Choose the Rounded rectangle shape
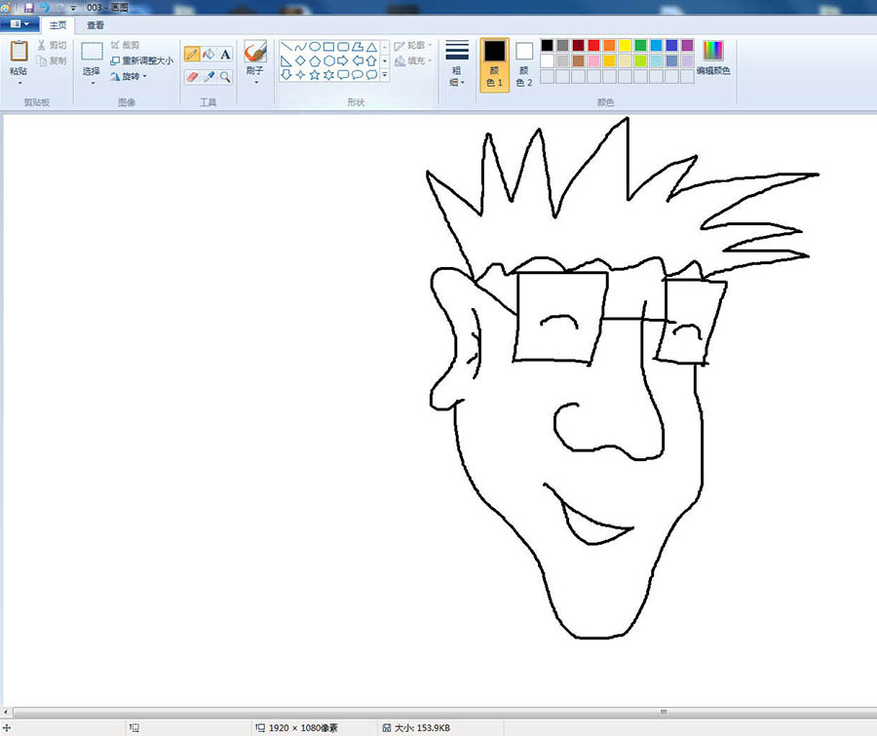Image resolution: width=877 pixels, height=736 pixels. tap(343, 47)
